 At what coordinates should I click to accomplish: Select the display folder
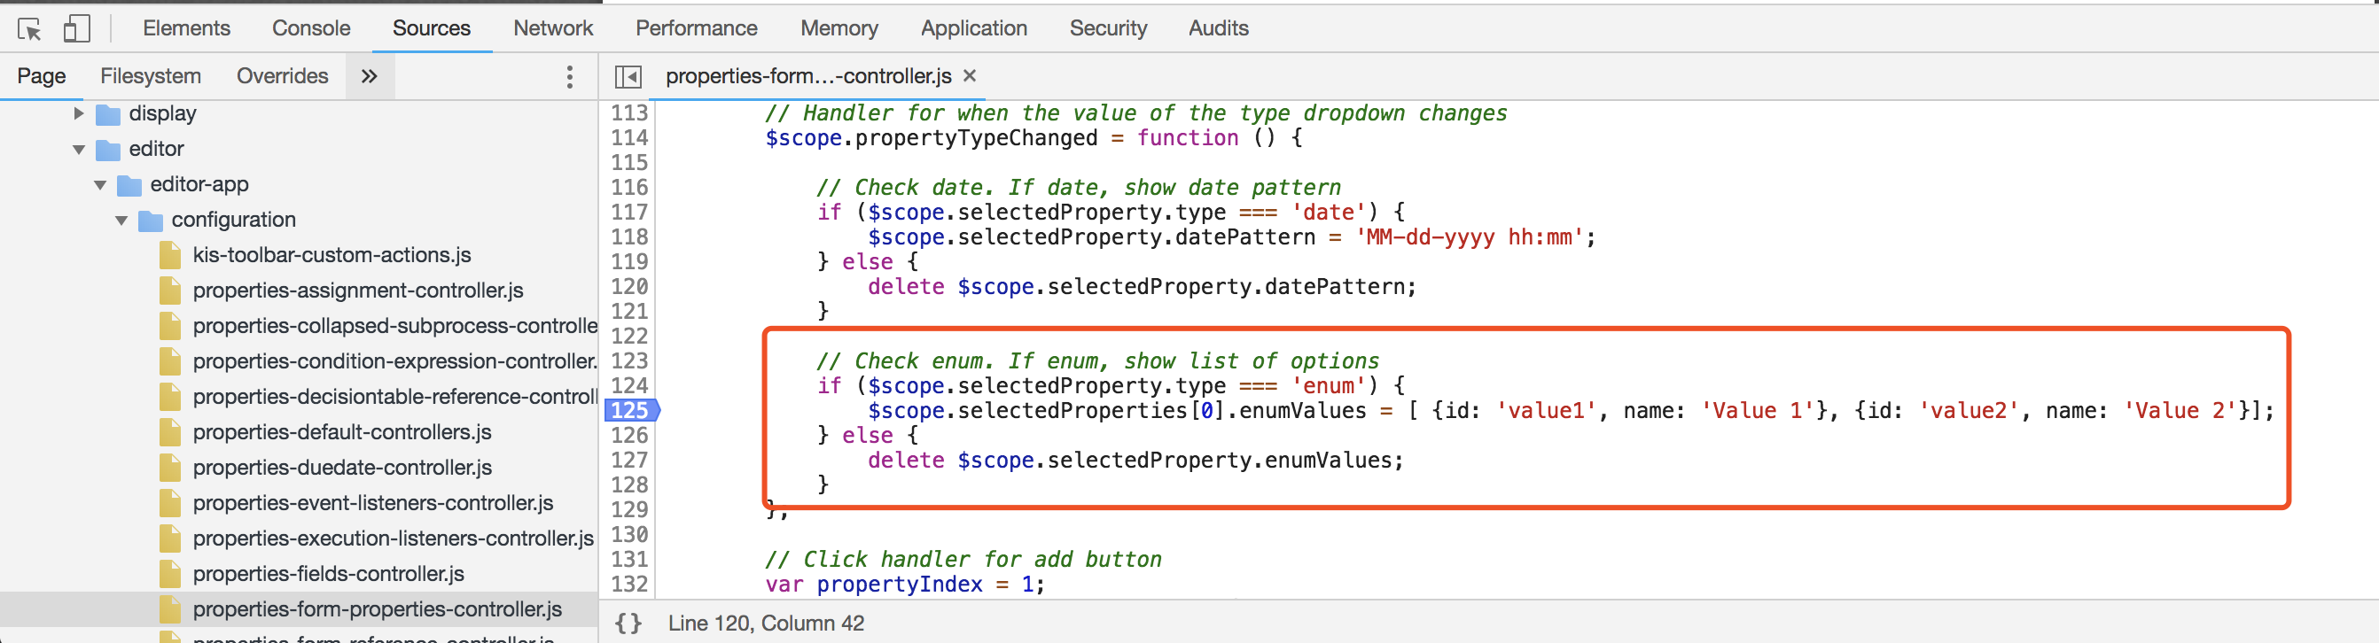pos(162,113)
